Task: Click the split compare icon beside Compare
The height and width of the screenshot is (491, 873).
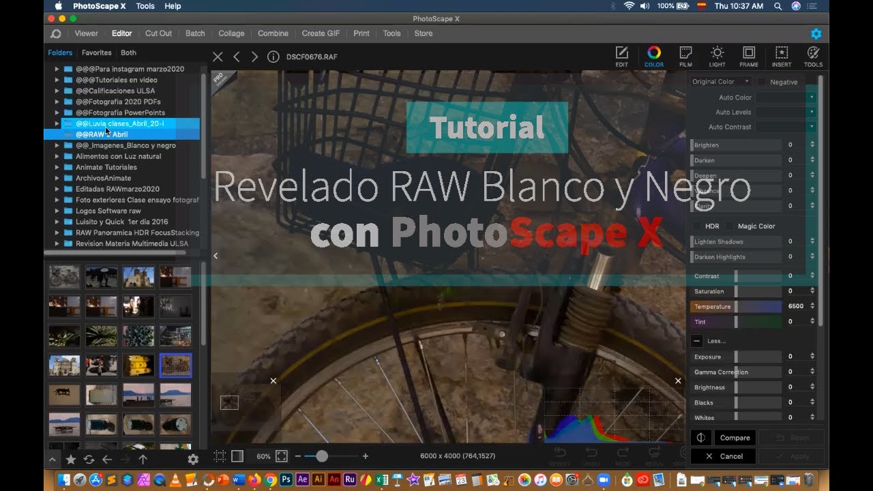Action: [x=701, y=438]
